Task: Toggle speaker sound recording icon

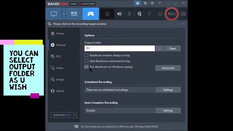Action: click(x=119, y=14)
